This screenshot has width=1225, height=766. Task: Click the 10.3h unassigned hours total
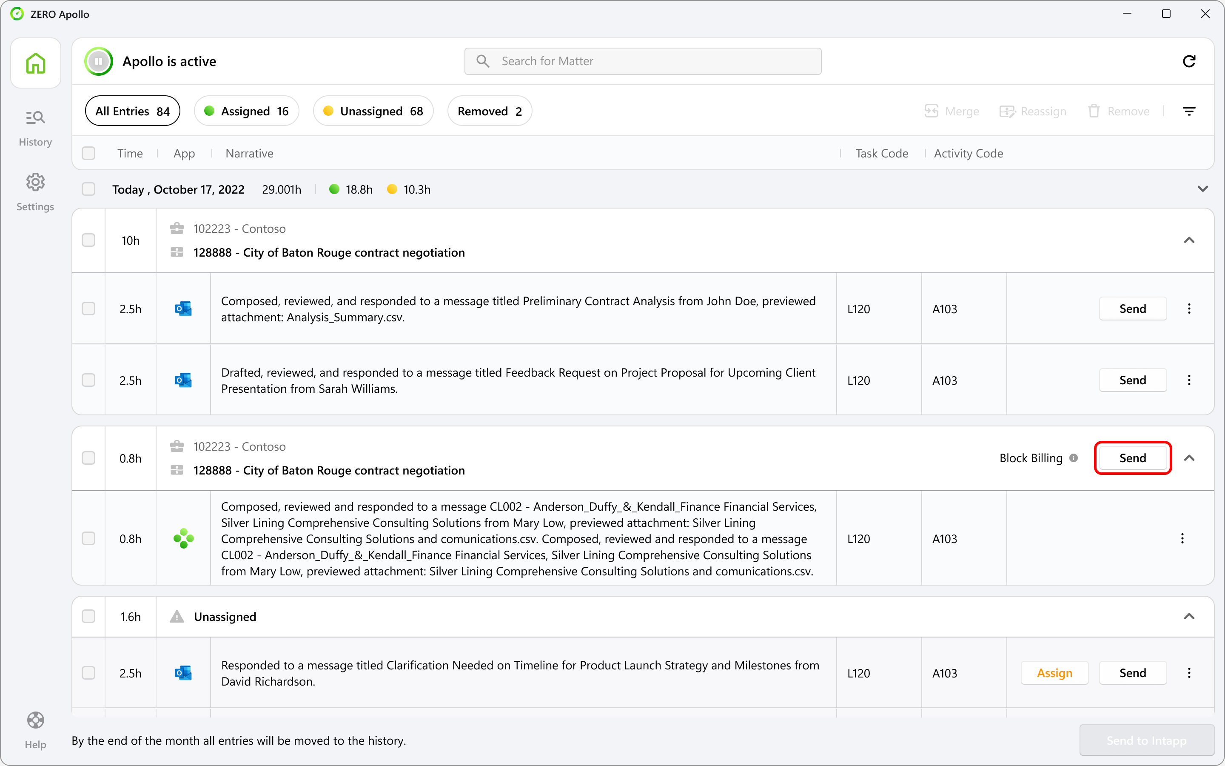pos(416,189)
